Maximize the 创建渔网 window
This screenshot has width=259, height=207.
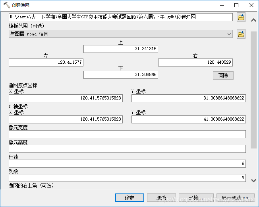236,5
